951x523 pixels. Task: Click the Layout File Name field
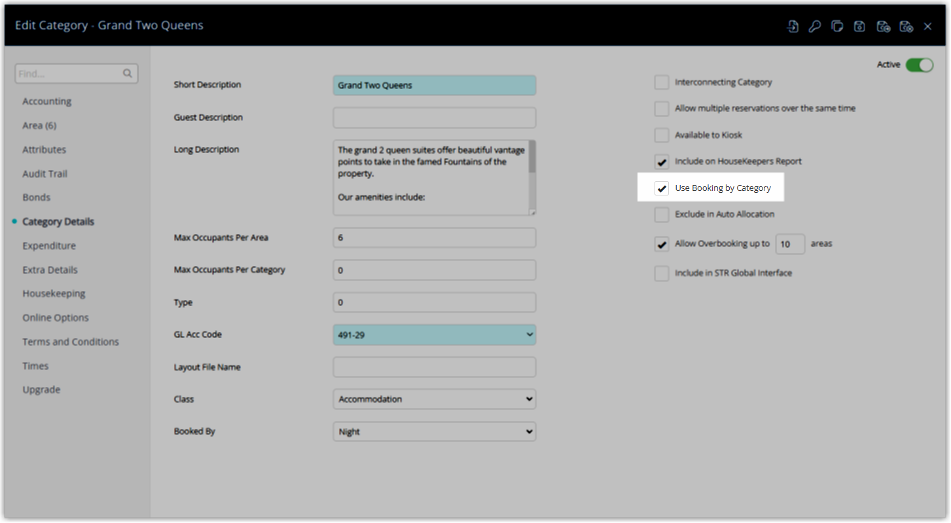point(435,367)
